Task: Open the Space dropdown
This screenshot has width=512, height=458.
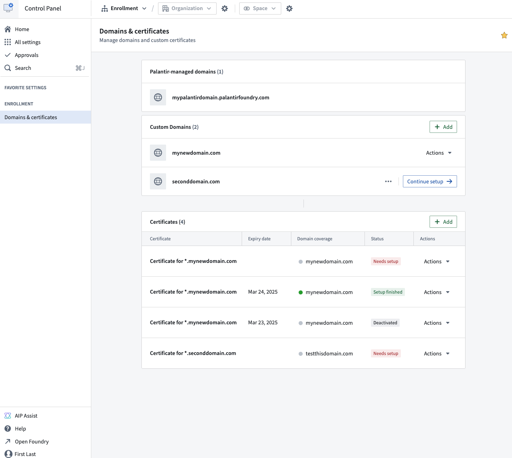Action: pyautogui.click(x=260, y=8)
